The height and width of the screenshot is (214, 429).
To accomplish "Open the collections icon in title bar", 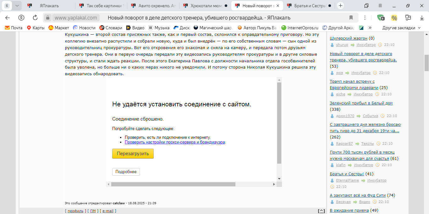I will pyautogui.click(x=366, y=6).
